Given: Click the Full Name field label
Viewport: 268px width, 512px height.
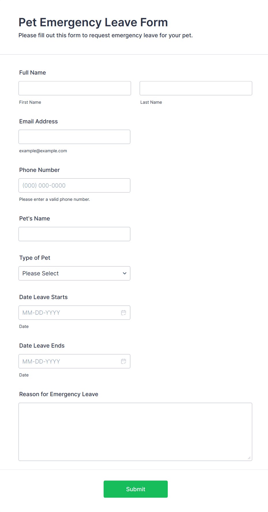Looking at the screenshot, I should 33,73.
